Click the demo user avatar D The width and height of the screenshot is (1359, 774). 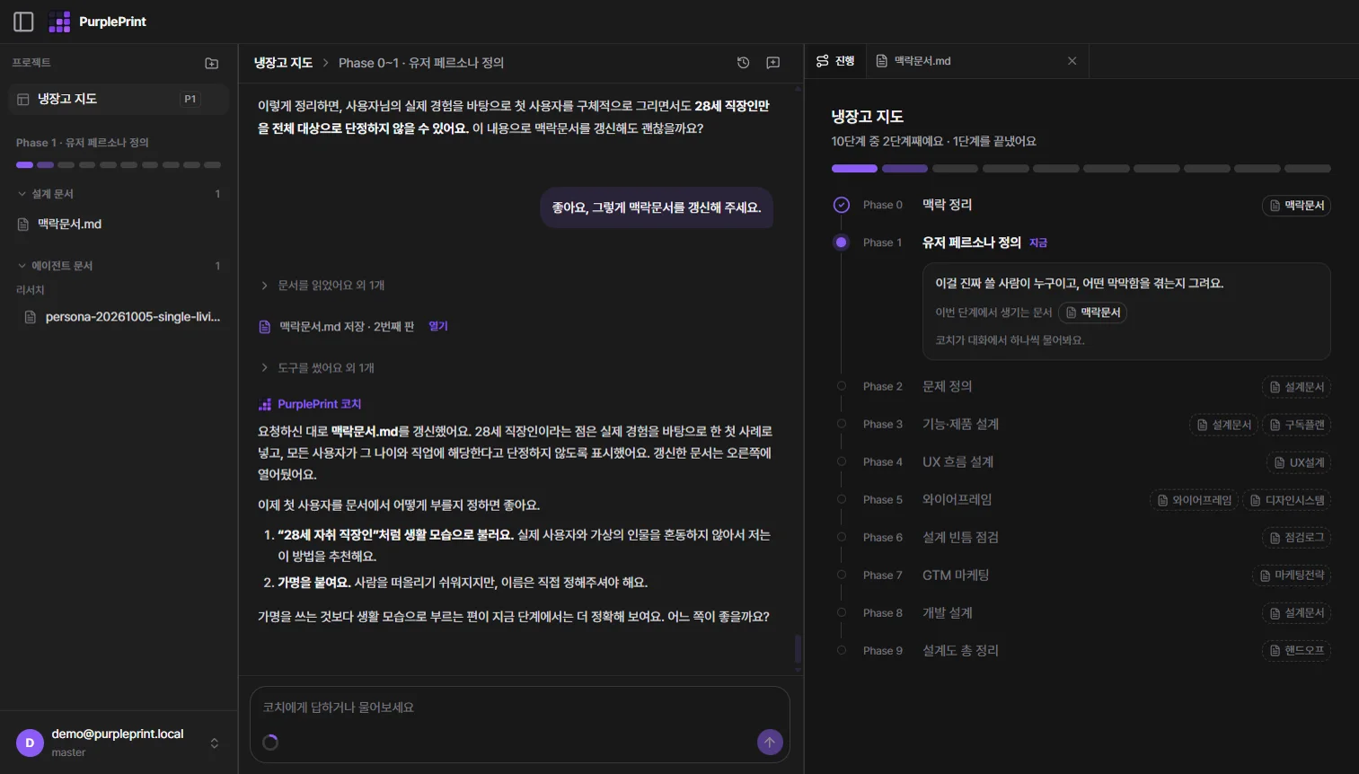[30, 743]
